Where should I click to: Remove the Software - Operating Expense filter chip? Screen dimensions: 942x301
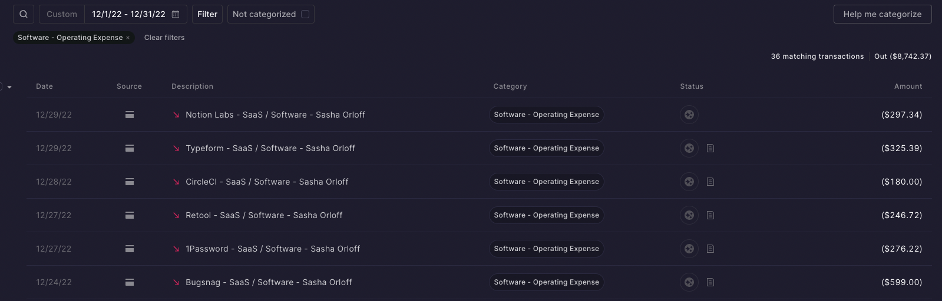coord(128,38)
